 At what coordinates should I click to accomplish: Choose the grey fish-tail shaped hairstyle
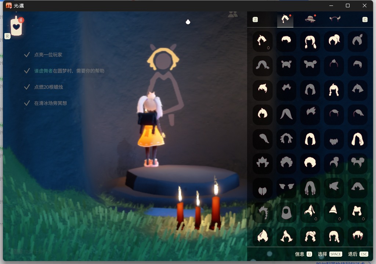334,188
